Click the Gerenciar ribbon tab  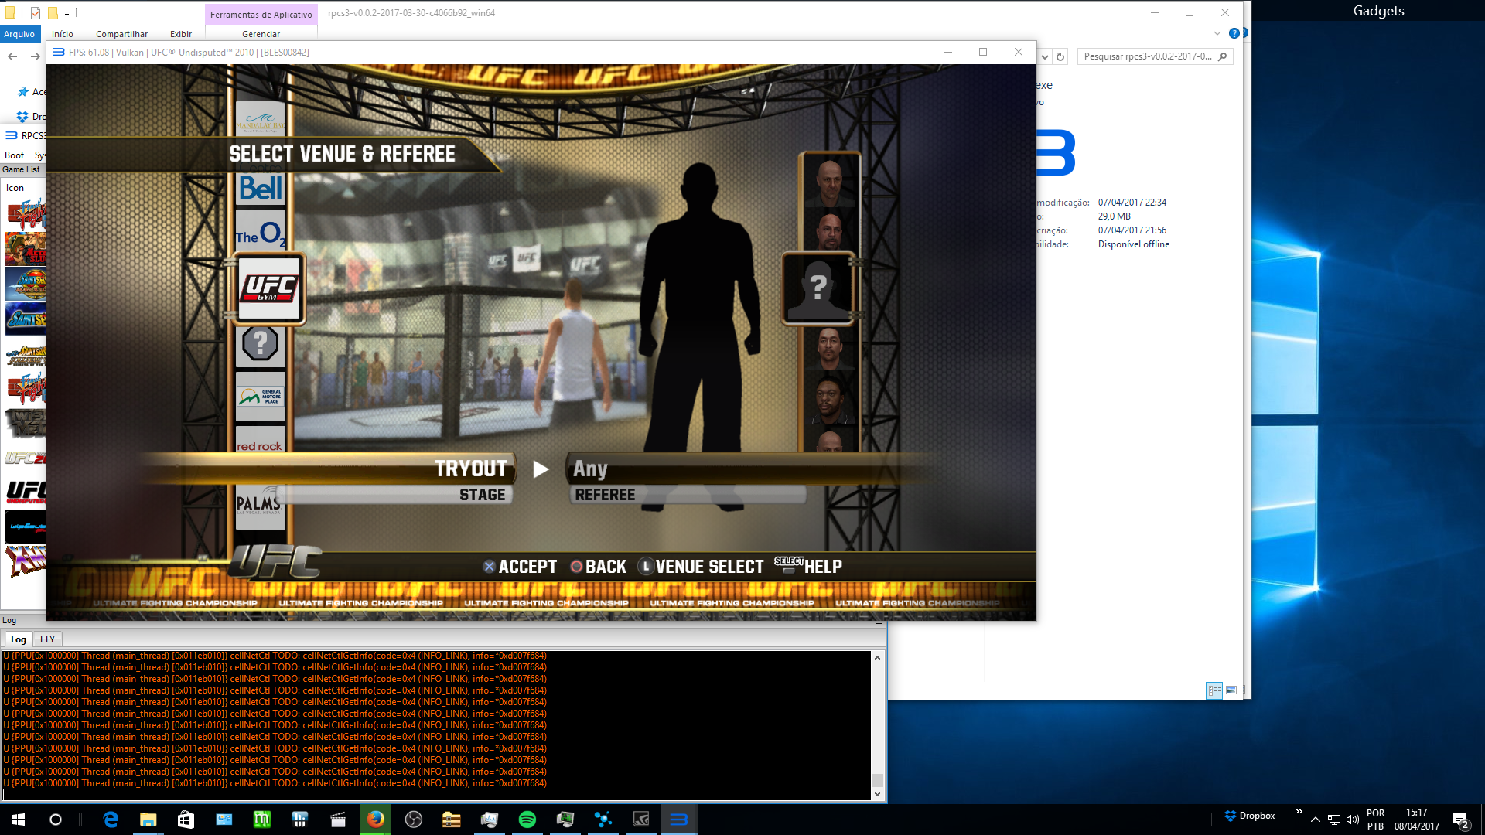pyautogui.click(x=261, y=34)
